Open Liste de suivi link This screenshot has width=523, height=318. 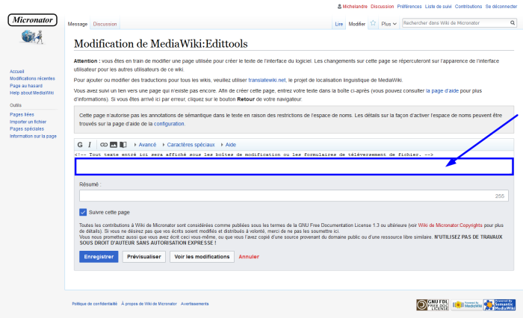438,6
